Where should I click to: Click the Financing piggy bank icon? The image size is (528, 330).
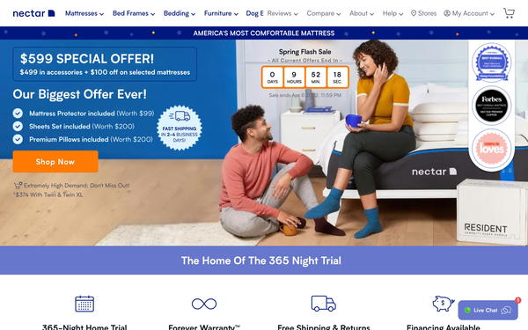(x=444, y=304)
